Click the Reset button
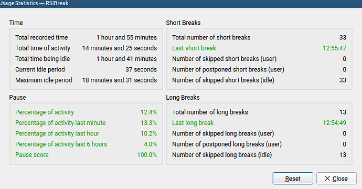362x189 pixels. 293,178
